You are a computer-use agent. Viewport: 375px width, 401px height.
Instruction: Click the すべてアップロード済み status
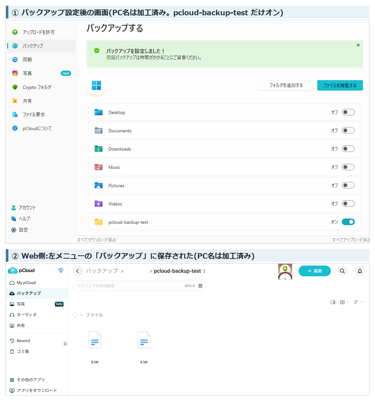[351, 240]
